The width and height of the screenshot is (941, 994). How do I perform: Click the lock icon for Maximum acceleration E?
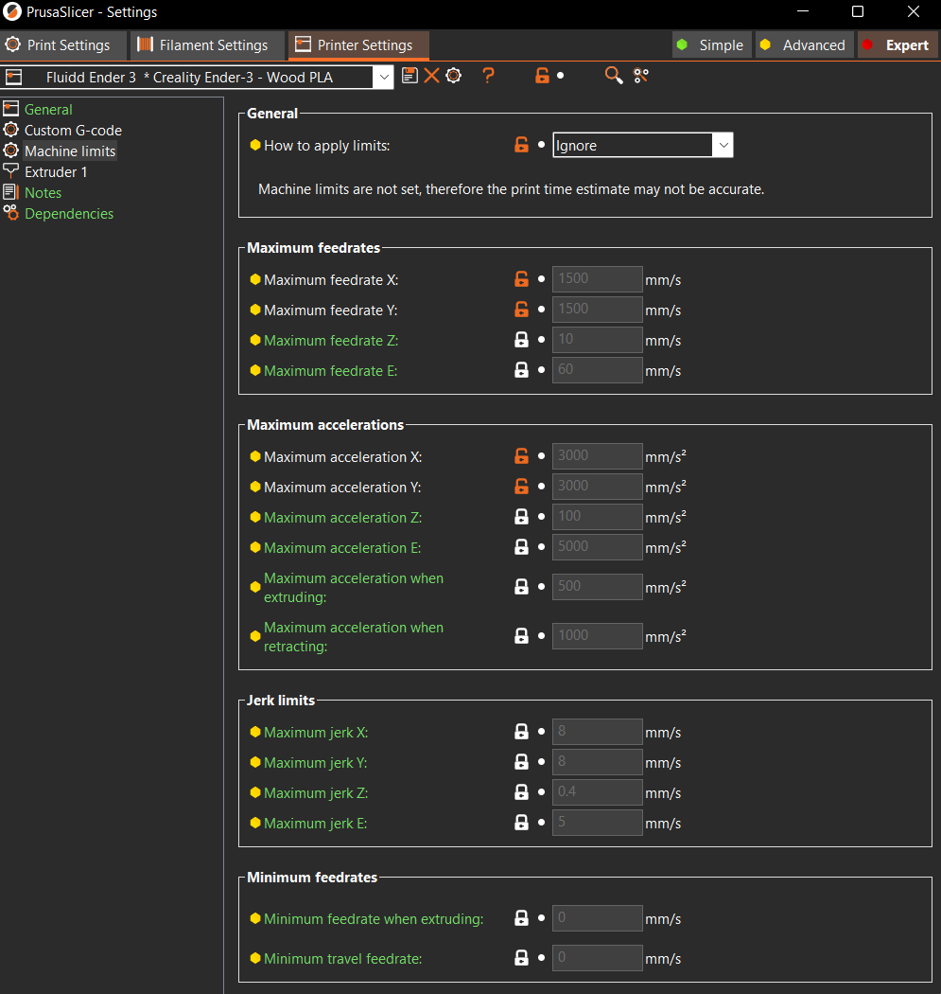pyautogui.click(x=521, y=547)
